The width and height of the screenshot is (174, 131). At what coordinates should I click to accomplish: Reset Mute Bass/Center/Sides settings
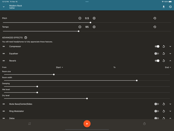pos(164,104)
